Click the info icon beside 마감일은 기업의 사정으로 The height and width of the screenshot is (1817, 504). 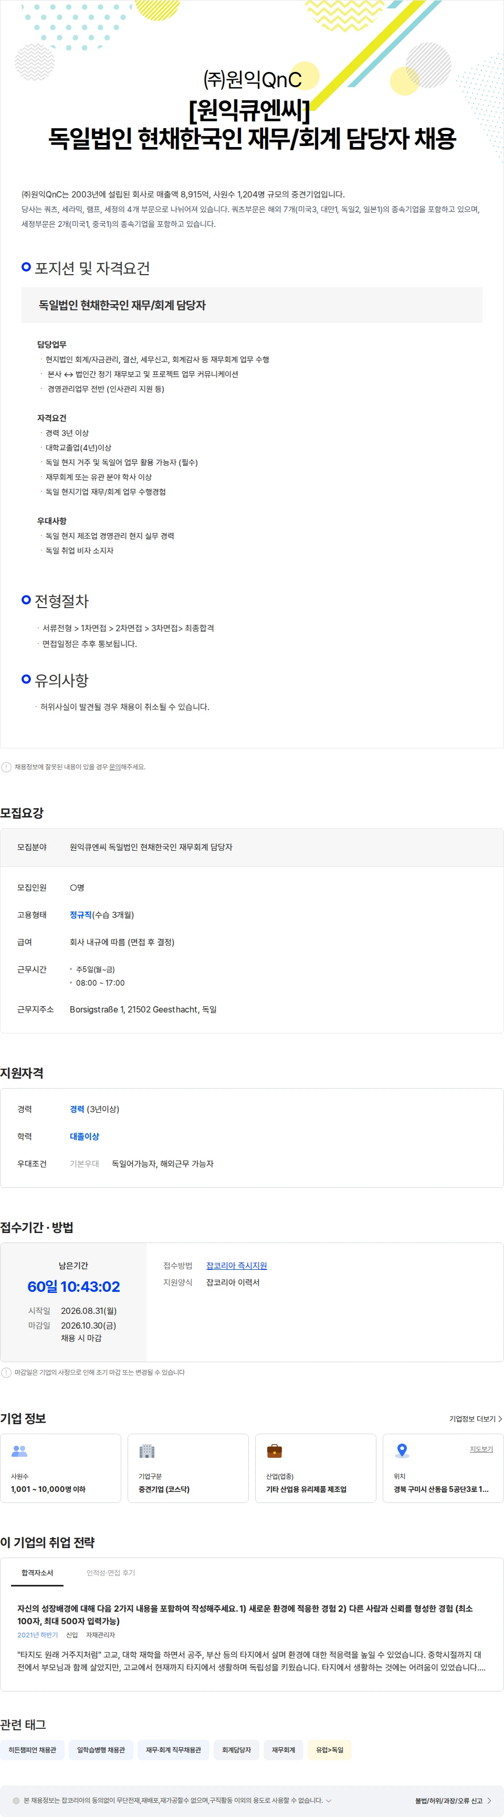pos(6,1372)
